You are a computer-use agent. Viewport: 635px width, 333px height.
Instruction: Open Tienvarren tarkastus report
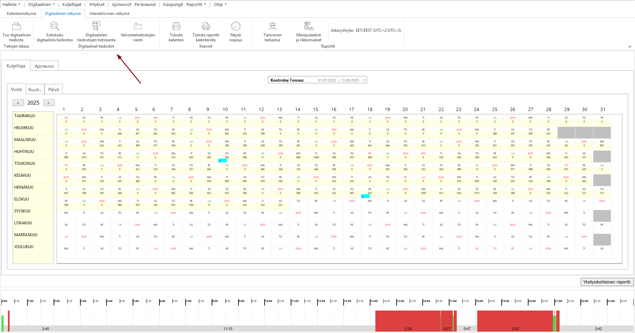[273, 26]
